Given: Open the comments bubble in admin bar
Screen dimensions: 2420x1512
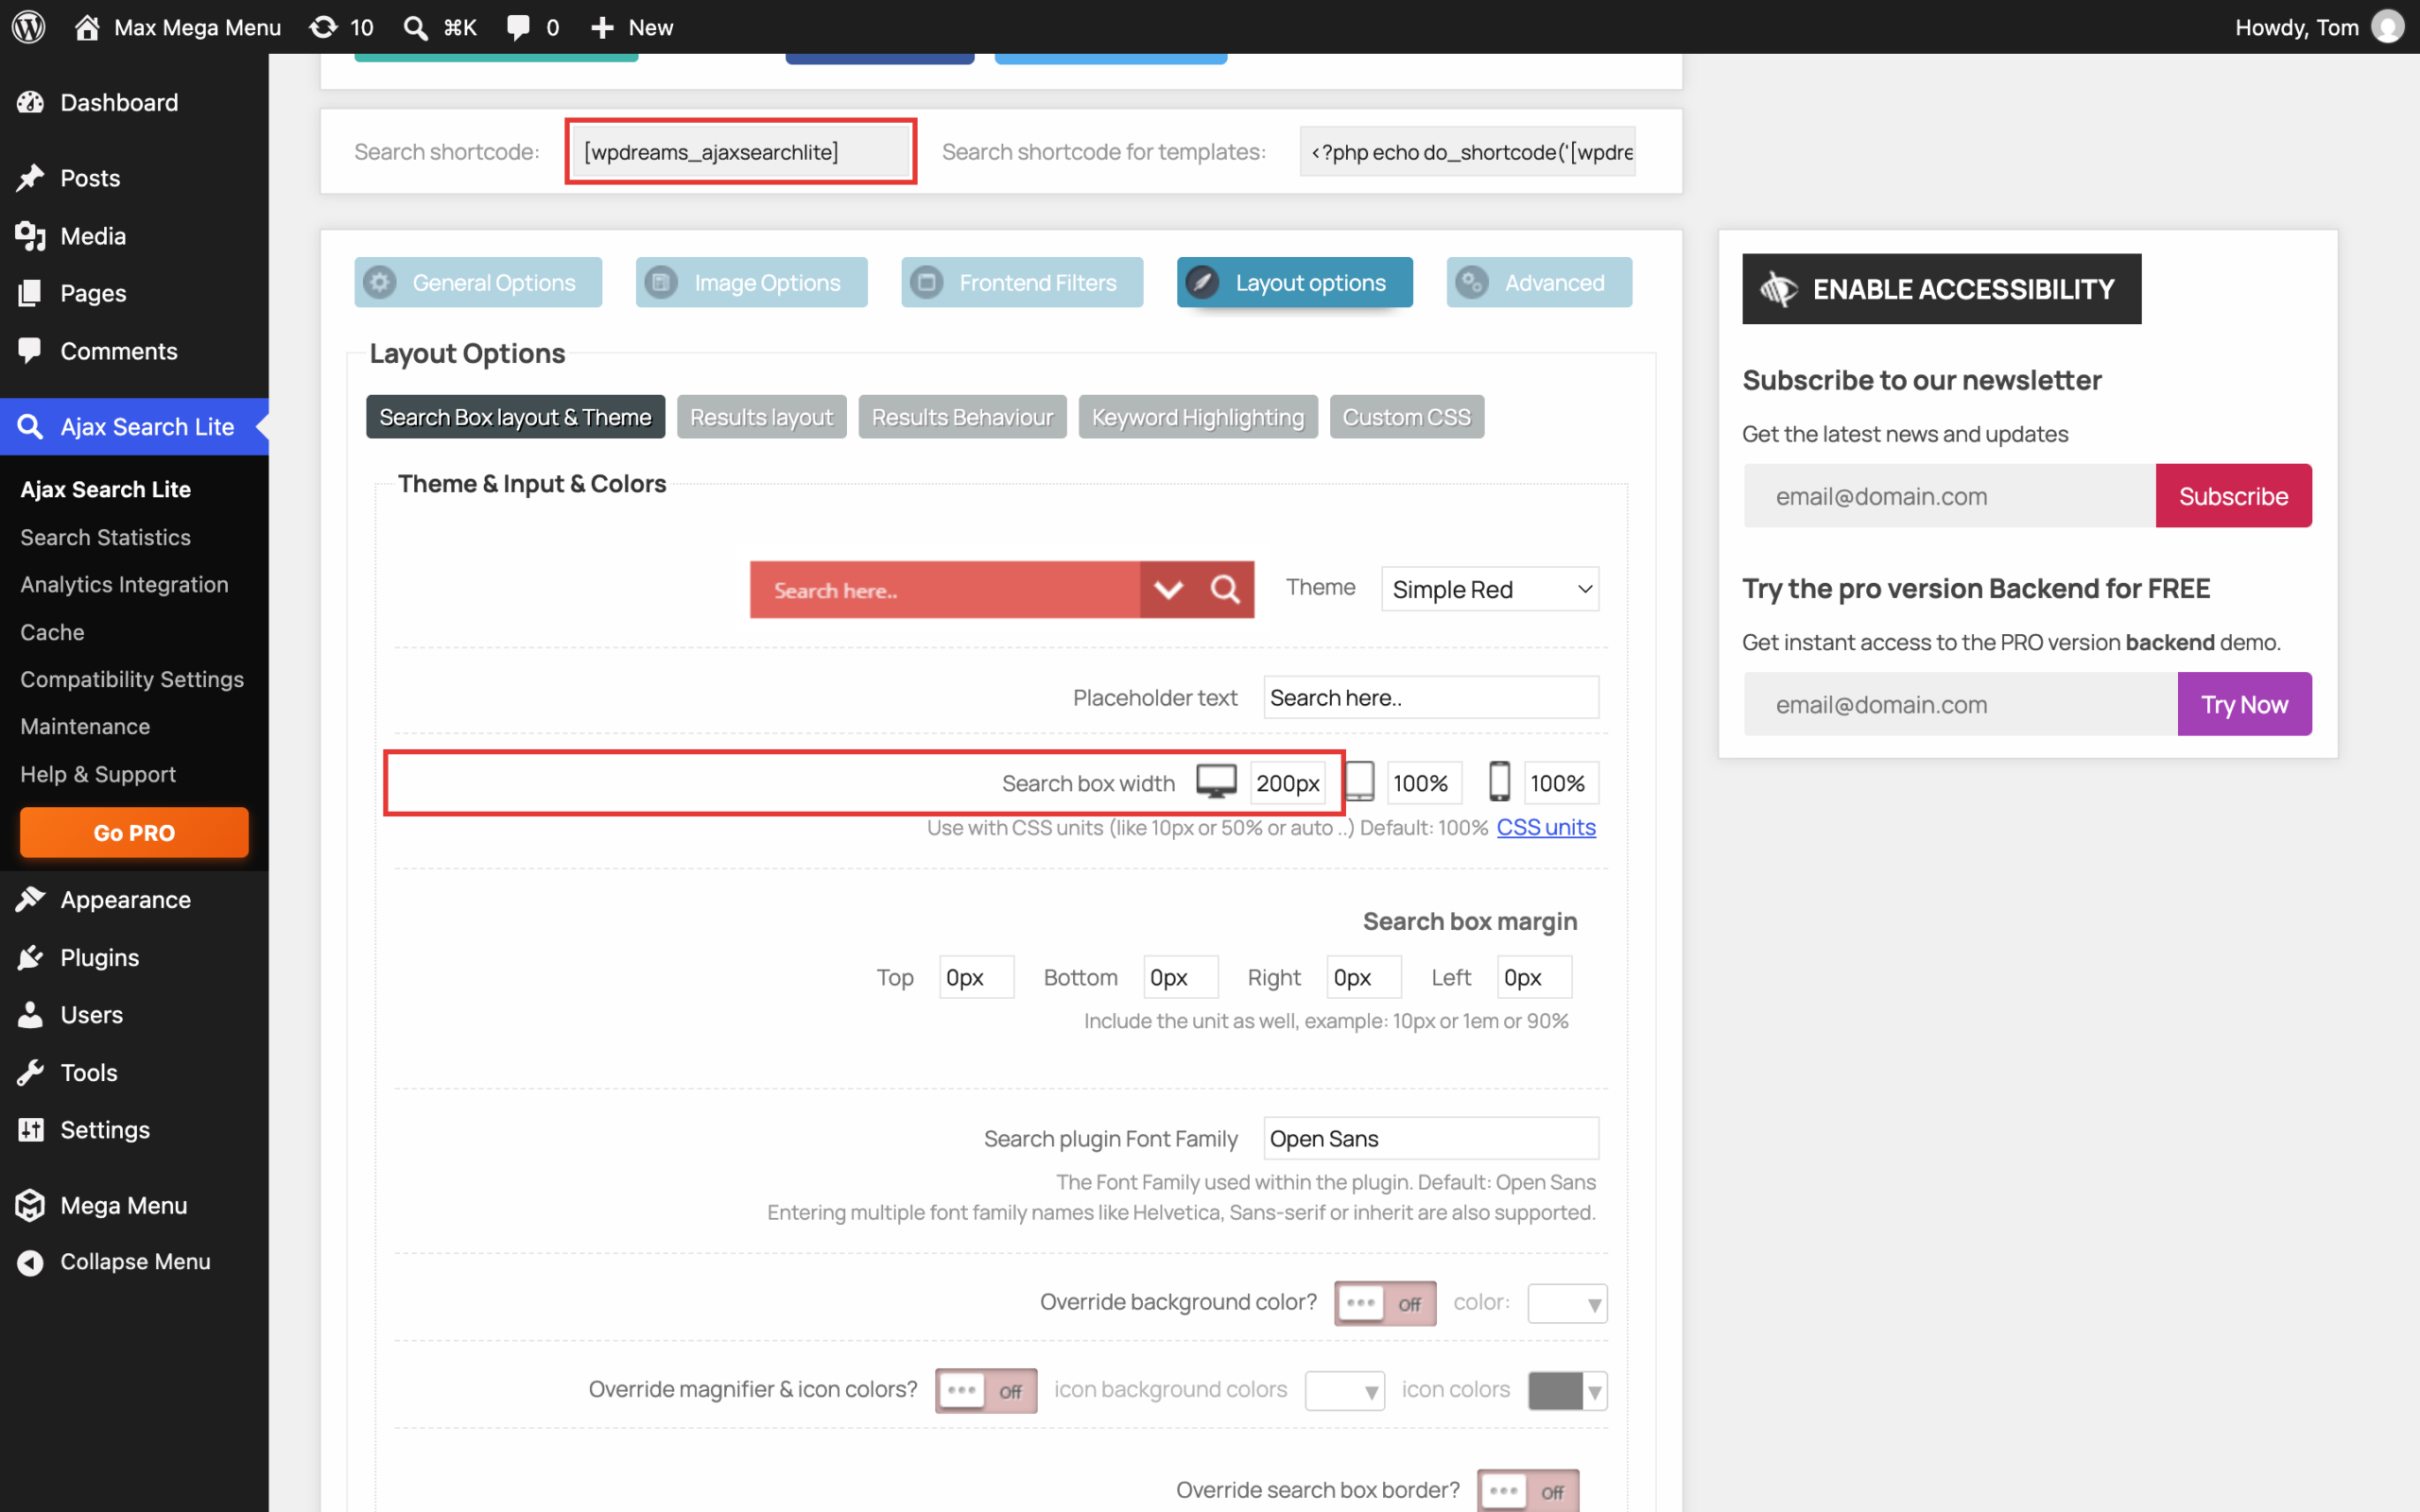Looking at the screenshot, I should pos(518,27).
